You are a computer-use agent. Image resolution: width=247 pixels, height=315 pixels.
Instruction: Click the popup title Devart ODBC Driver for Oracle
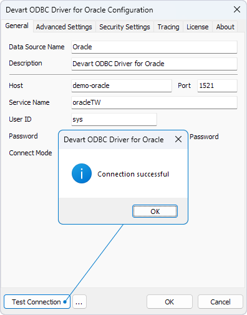coord(114,140)
